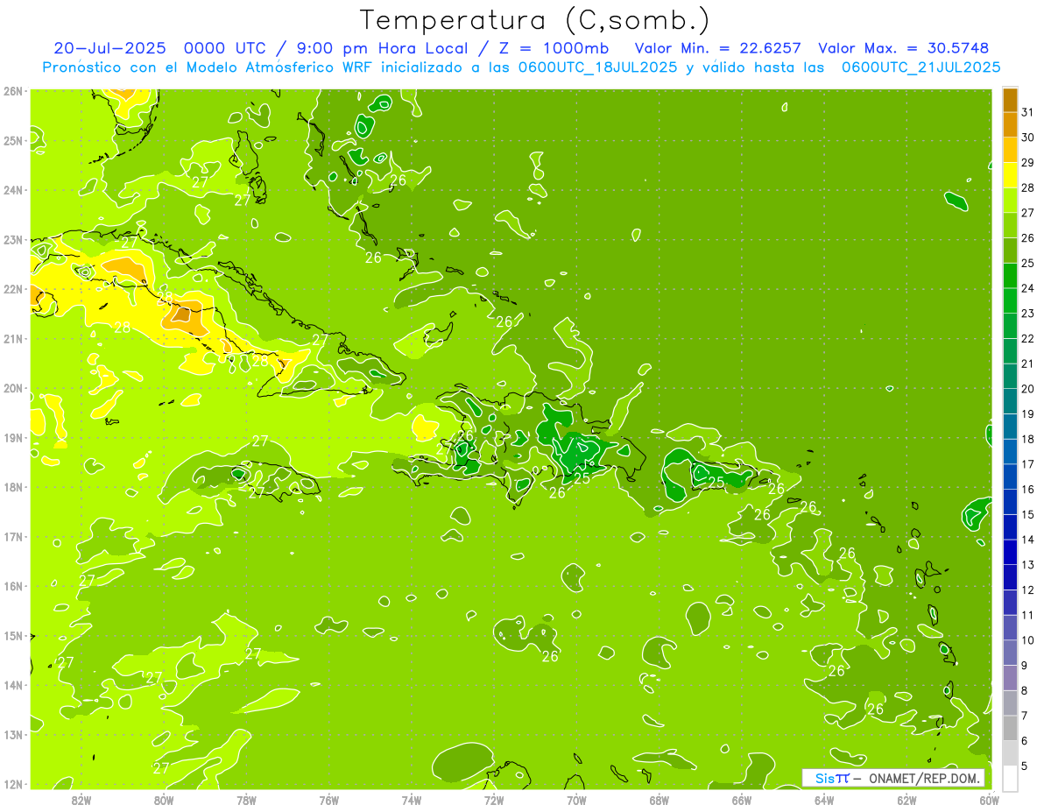This screenshot has height=812, width=1051.
Task: Click the "15N" latitude axis label
Action: (13, 636)
